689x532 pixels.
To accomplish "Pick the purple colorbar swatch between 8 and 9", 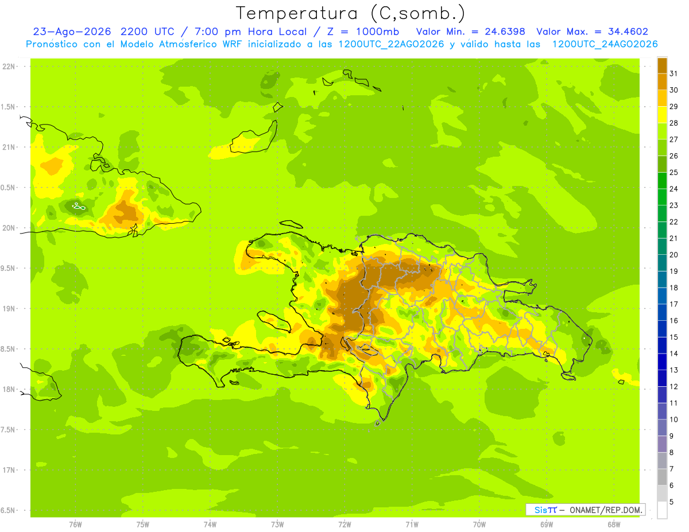I will pos(662,444).
